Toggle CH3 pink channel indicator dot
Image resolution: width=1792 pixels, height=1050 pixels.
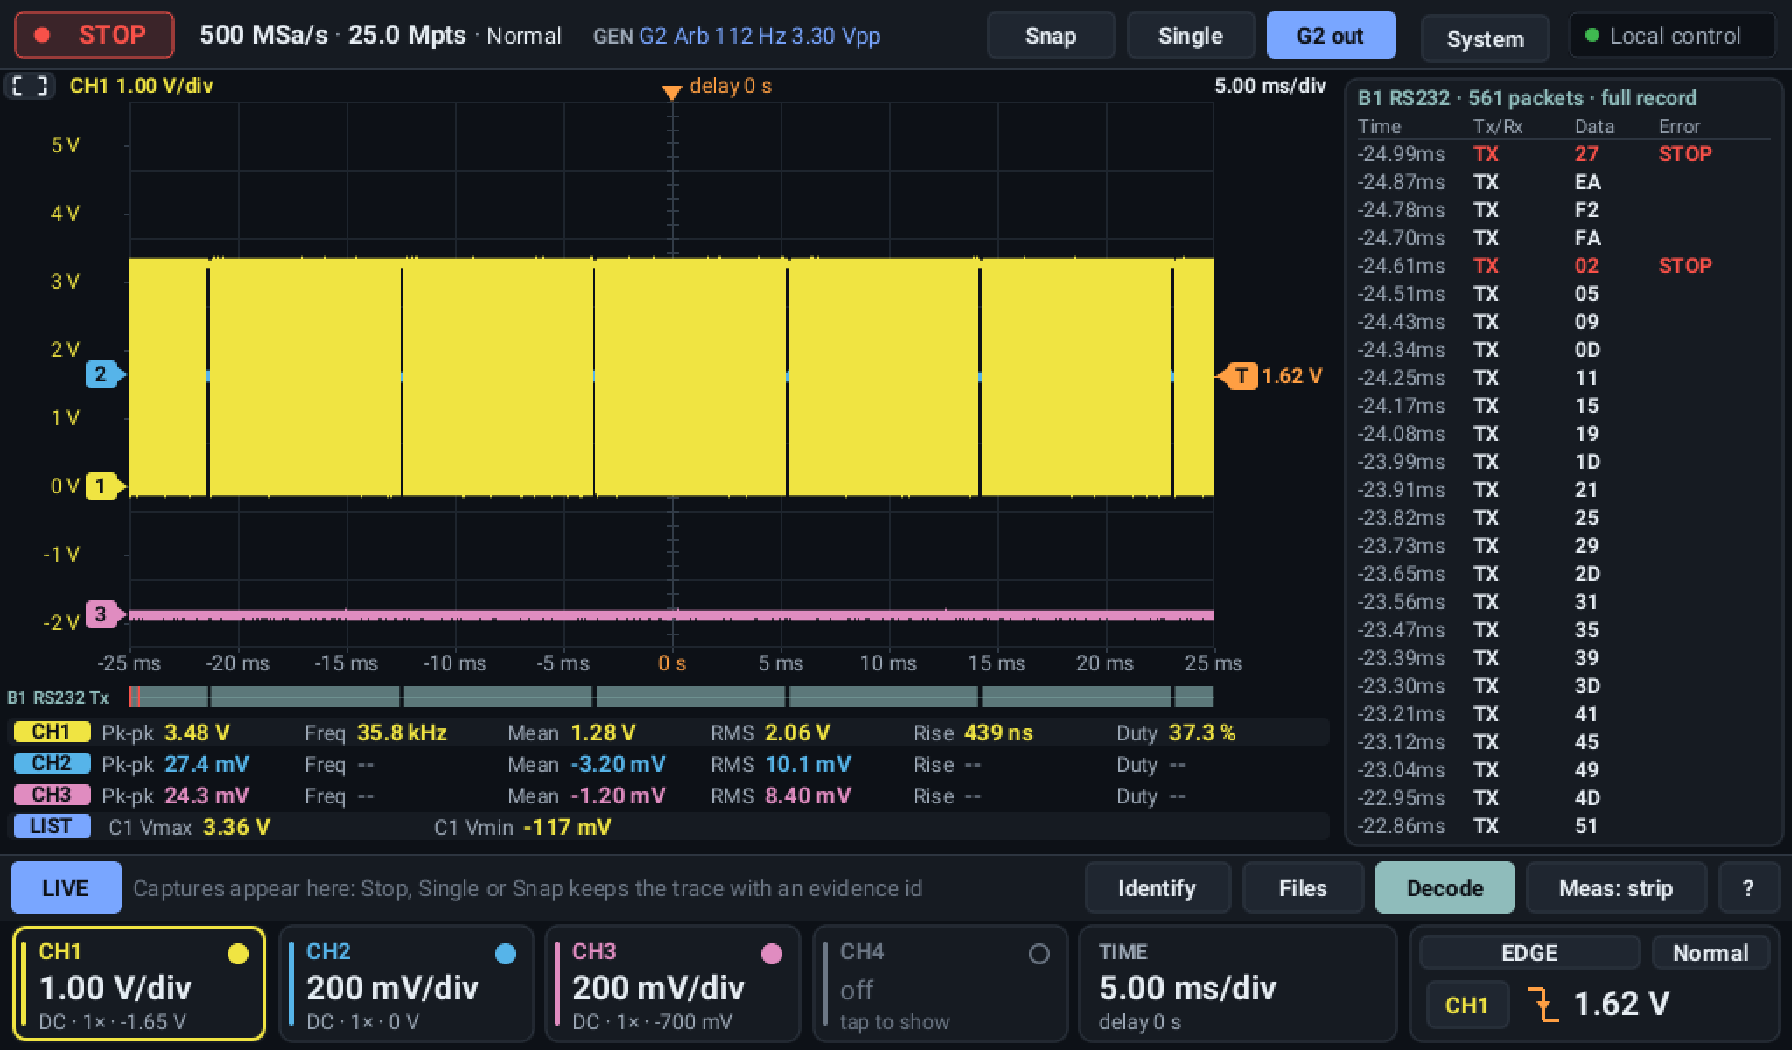(x=771, y=954)
